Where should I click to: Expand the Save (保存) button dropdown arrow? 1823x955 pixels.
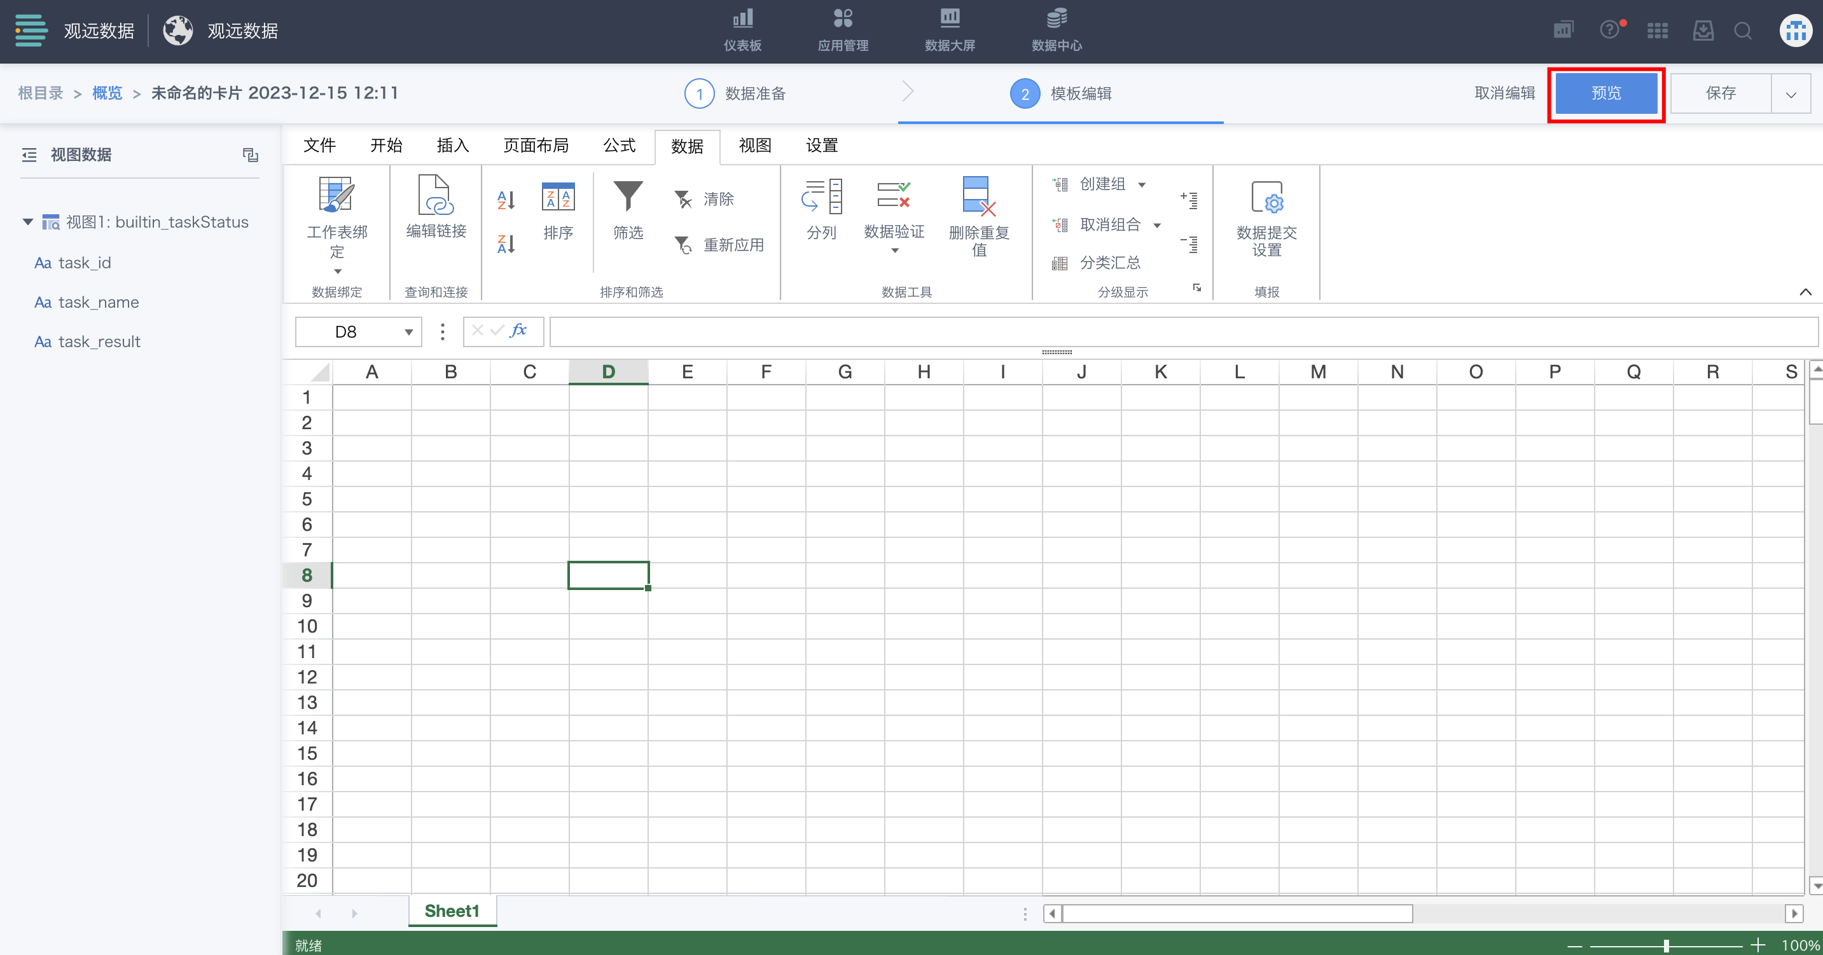[1791, 93]
